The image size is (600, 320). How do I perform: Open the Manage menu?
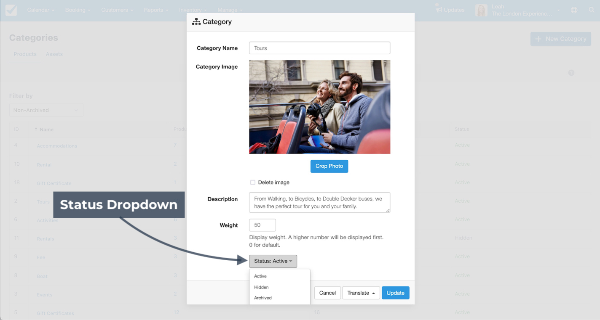(230, 10)
